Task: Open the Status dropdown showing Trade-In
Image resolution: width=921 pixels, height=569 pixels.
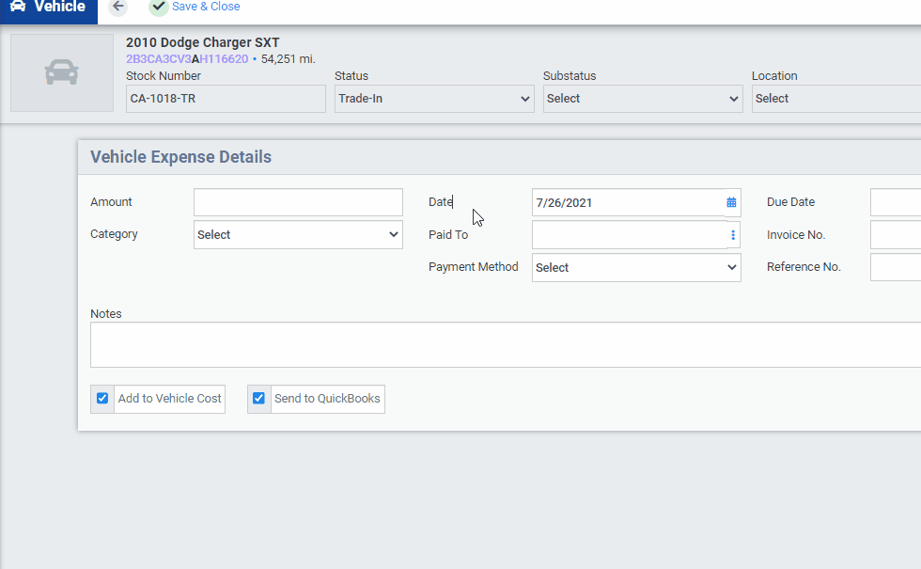Action: [x=434, y=99]
